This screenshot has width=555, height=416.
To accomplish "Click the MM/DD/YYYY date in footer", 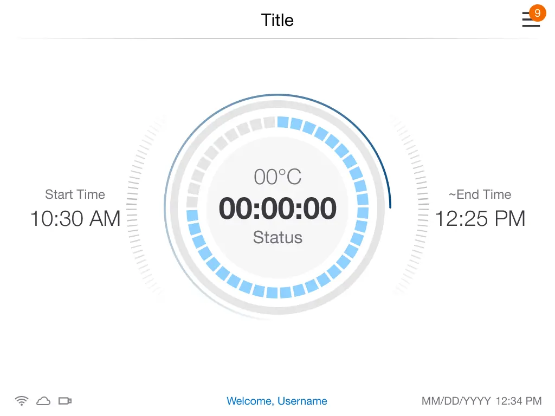I will tap(456, 401).
